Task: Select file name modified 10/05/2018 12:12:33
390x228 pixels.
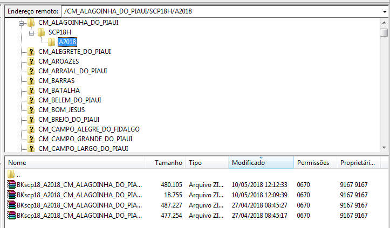Action: [x=79, y=185]
